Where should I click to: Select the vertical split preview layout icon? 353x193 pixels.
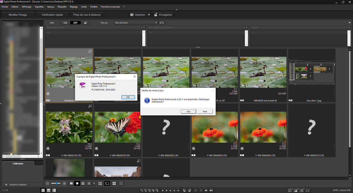pos(54,190)
